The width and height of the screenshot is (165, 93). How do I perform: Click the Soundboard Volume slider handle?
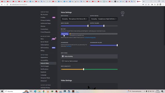117,45
